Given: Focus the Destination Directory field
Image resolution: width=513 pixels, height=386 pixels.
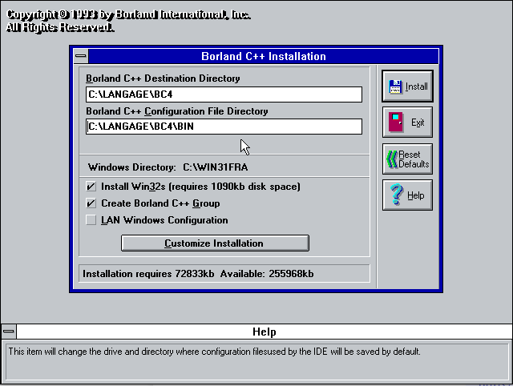Looking at the screenshot, I should 224,94.
